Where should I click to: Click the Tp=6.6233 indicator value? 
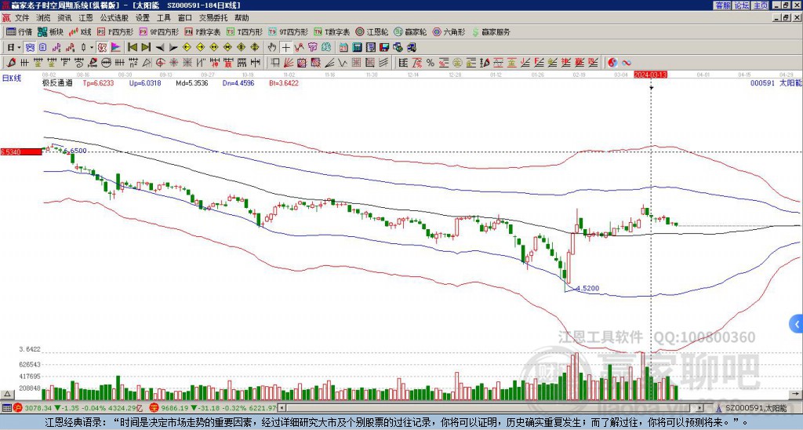99,82
